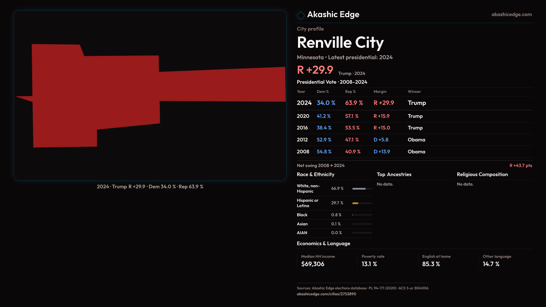Click the R +43.7 pts net swing value

click(520, 166)
